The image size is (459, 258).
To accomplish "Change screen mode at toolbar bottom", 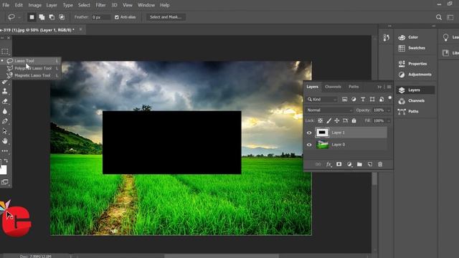I will coord(5,182).
